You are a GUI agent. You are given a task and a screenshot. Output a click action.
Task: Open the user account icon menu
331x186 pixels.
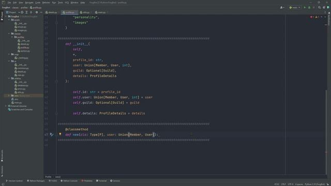click(x=282, y=7)
